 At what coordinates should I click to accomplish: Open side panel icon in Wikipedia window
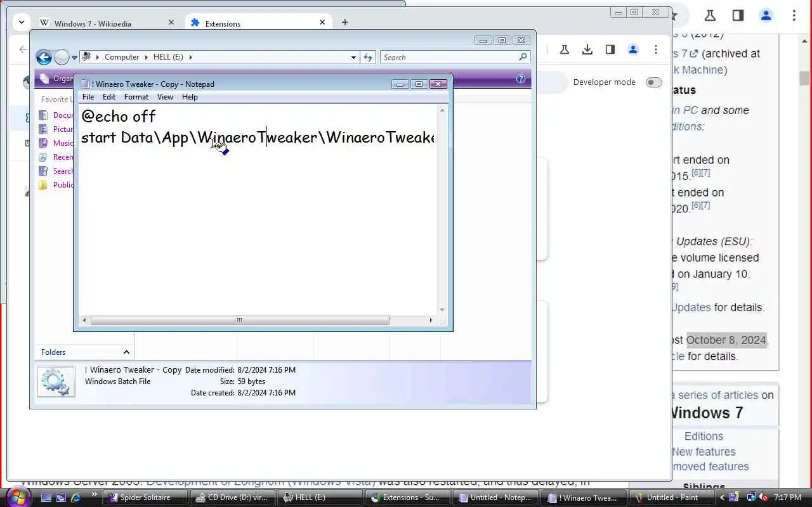pyautogui.click(x=738, y=16)
